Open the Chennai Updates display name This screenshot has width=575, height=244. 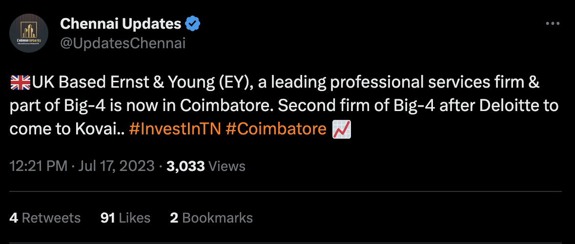pos(121,24)
